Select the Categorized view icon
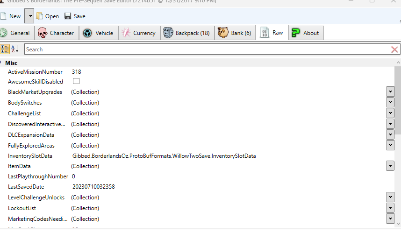The image size is (401, 247). click(x=5, y=49)
